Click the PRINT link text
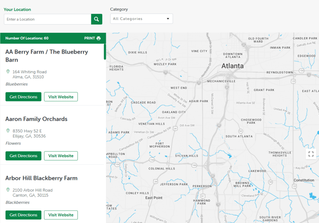This screenshot has height=223, width=319. pyautogui.click(x=89, y=38)
